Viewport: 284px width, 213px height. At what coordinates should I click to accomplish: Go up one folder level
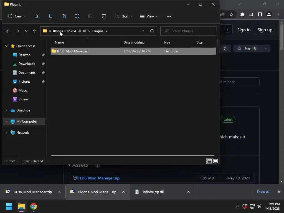pyautogui.click(x=34, y=31)
